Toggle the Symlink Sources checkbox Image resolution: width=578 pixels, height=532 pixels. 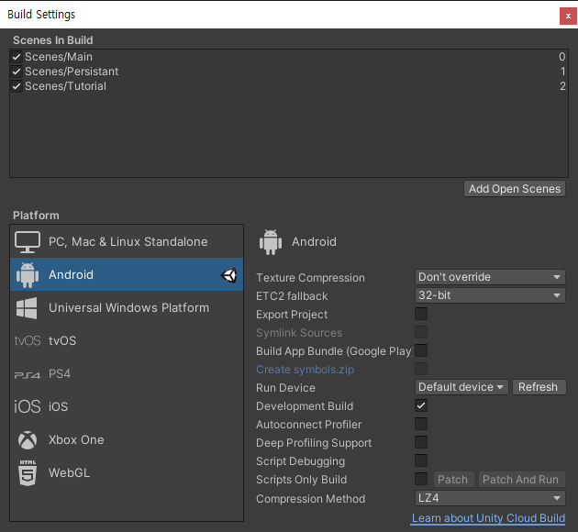point(421,332)
